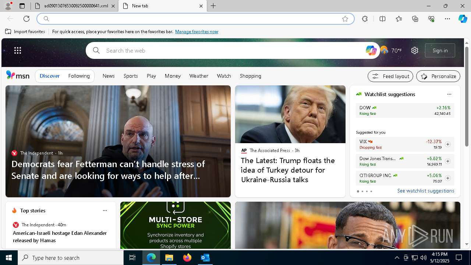This screenshot has width=471, height=265.
Task: Add CITIGROUP INC. to watchlist
Action: pos(448,178)
